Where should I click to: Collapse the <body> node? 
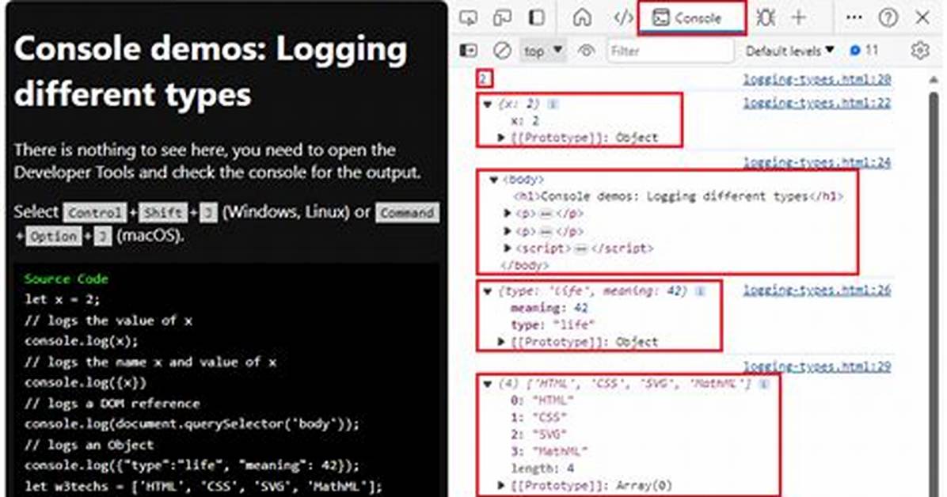(494, 180)
